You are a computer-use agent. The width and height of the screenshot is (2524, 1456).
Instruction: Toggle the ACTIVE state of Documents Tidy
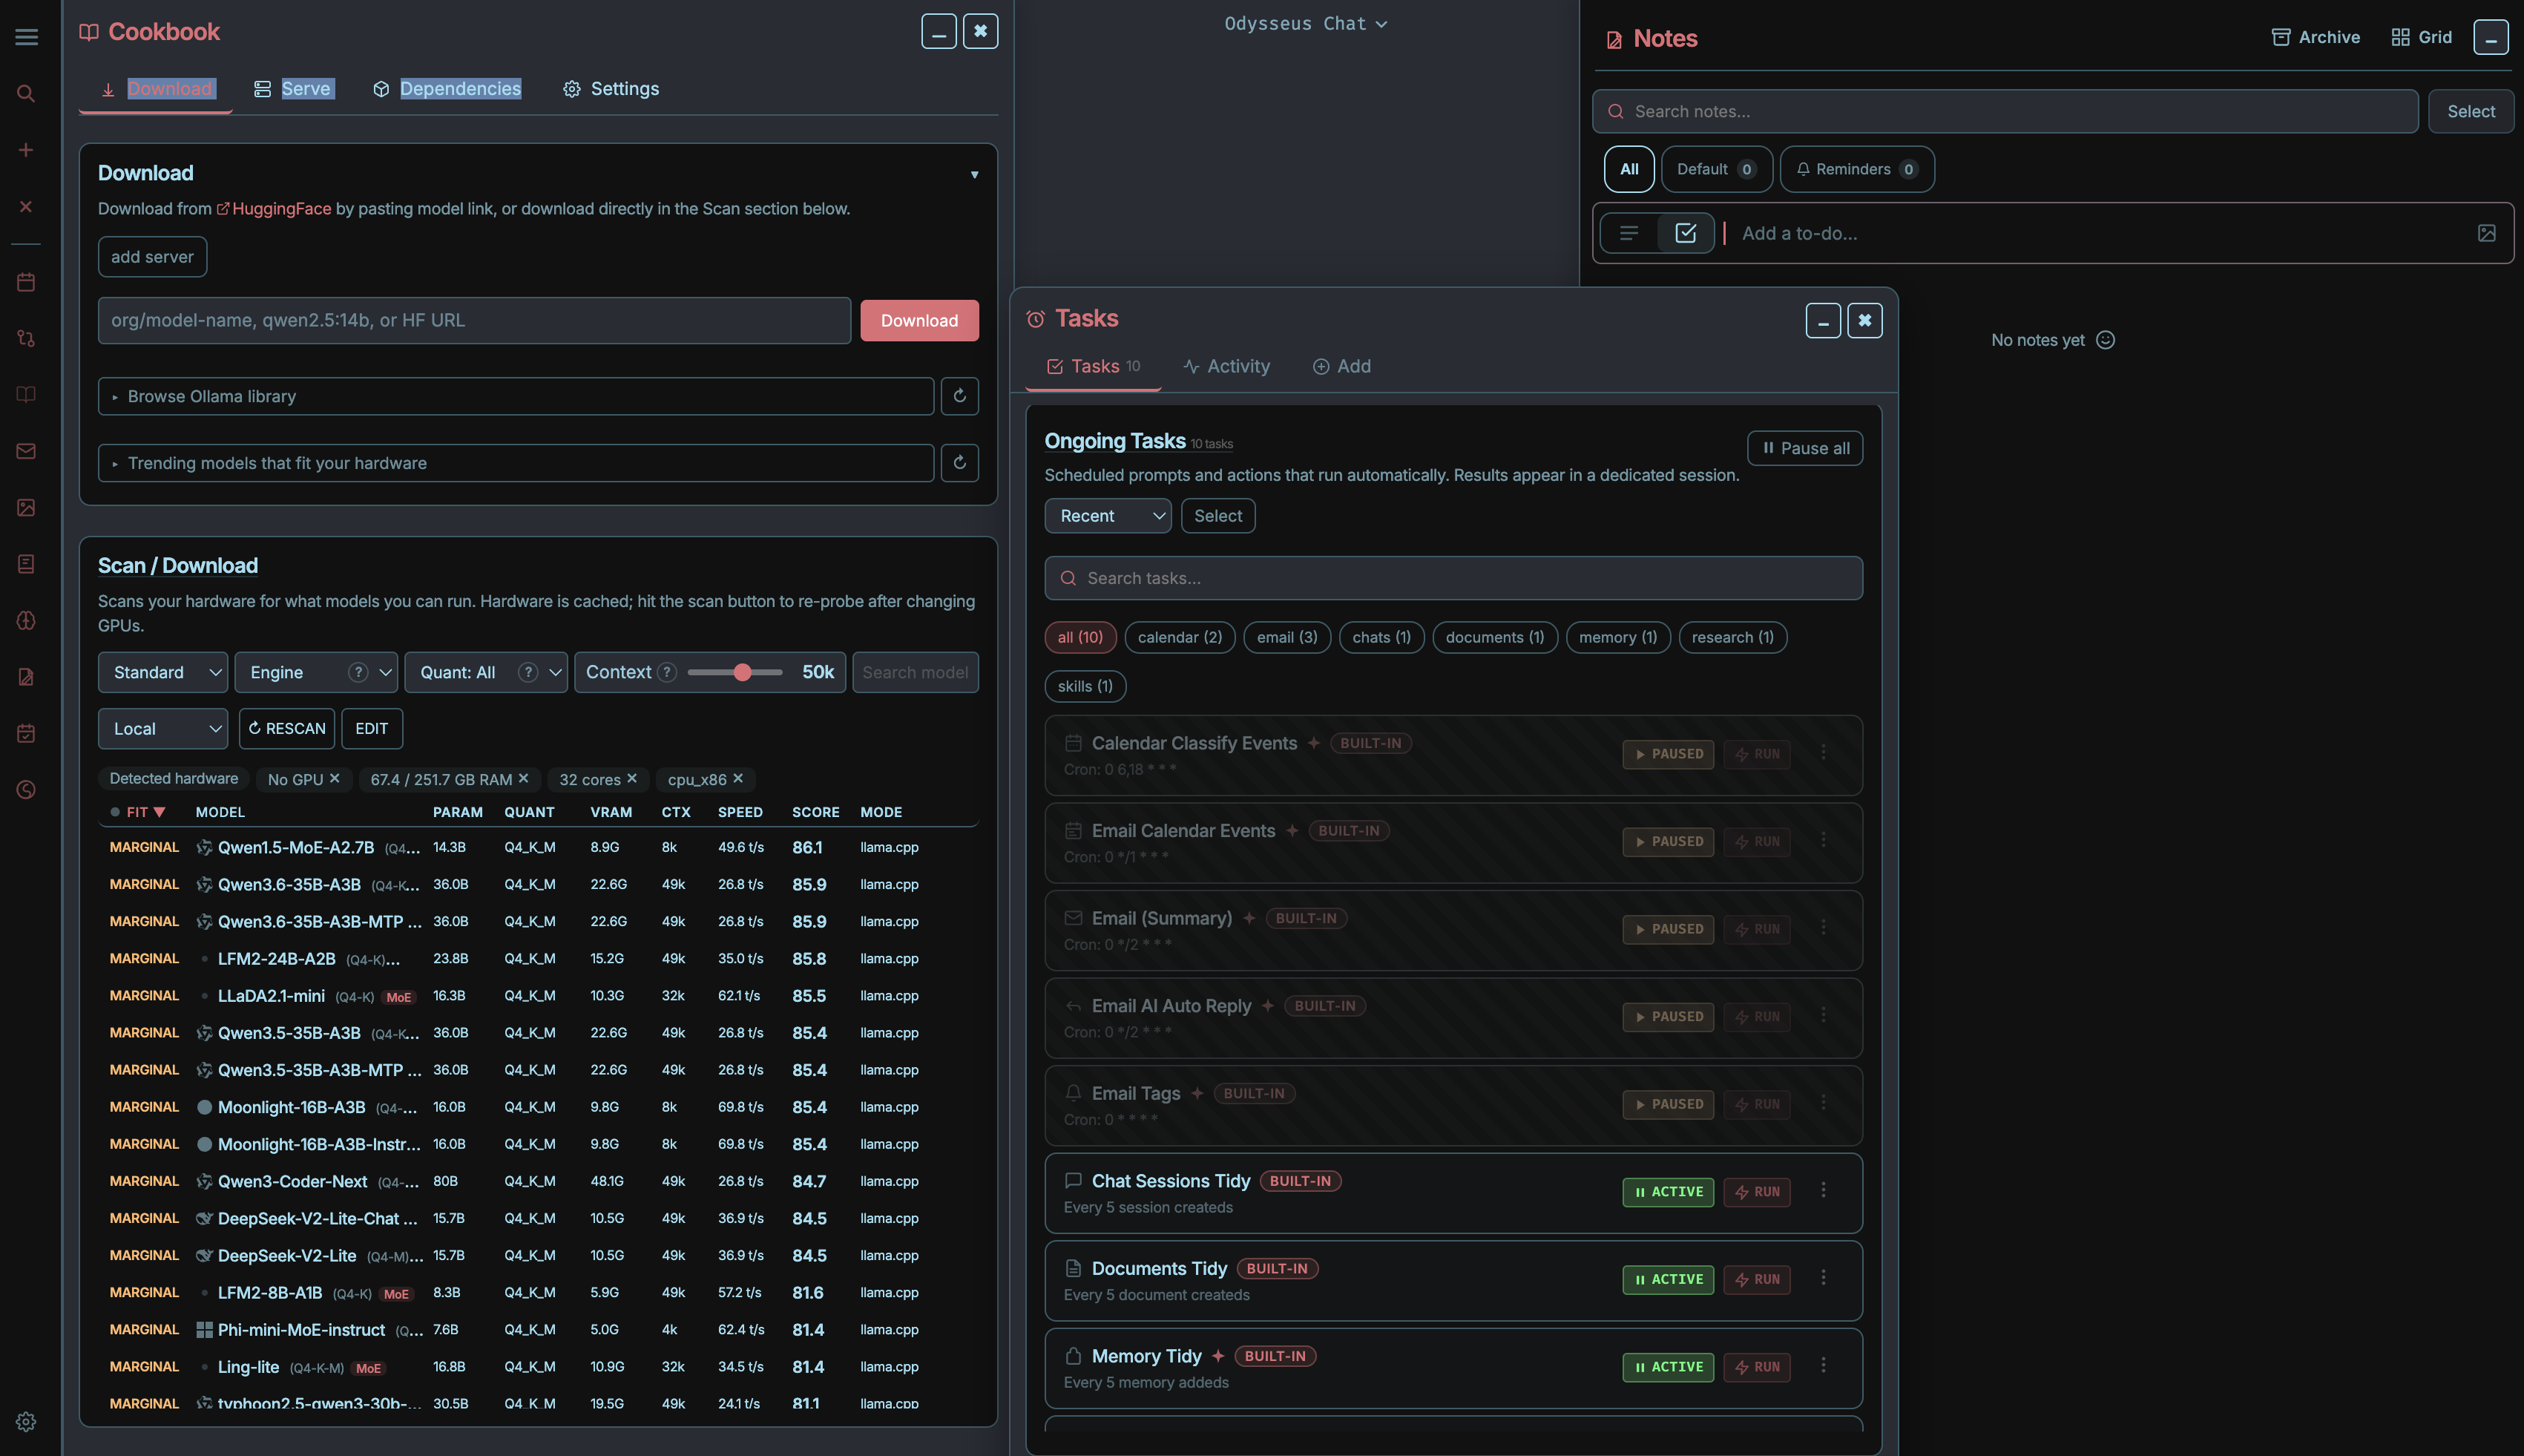(1667, 1280)
